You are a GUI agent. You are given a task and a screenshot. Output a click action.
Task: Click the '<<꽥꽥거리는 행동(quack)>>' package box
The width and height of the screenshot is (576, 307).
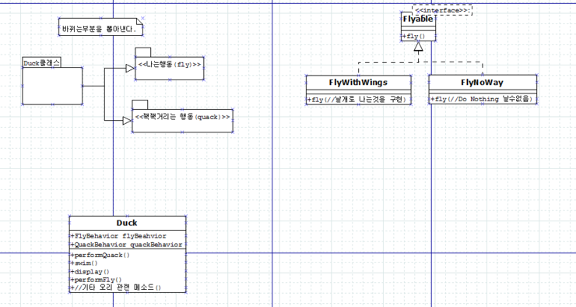[x=182, y=121]
